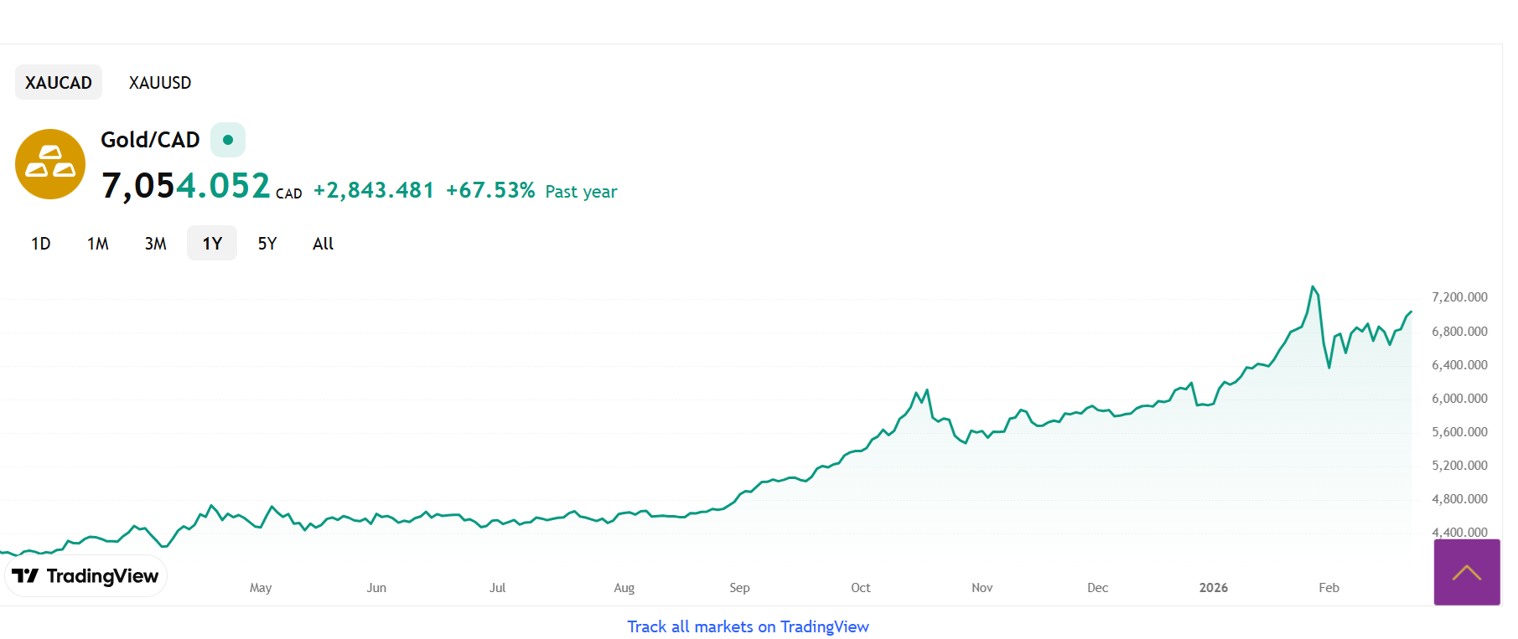Switch to the XAUCAD tab
The height and width of the screenshot is (639, 1518).
(x=59, y=83)
